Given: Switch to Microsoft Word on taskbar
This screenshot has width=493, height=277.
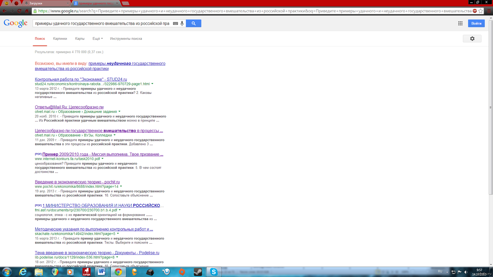Looking at the screenshot, I should pos(102,272).
